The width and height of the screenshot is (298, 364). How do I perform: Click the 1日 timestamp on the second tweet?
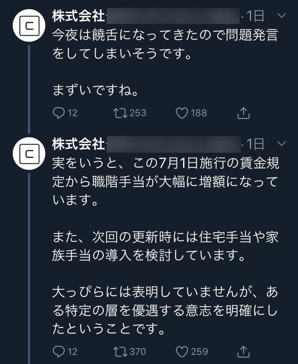point(255,143)
